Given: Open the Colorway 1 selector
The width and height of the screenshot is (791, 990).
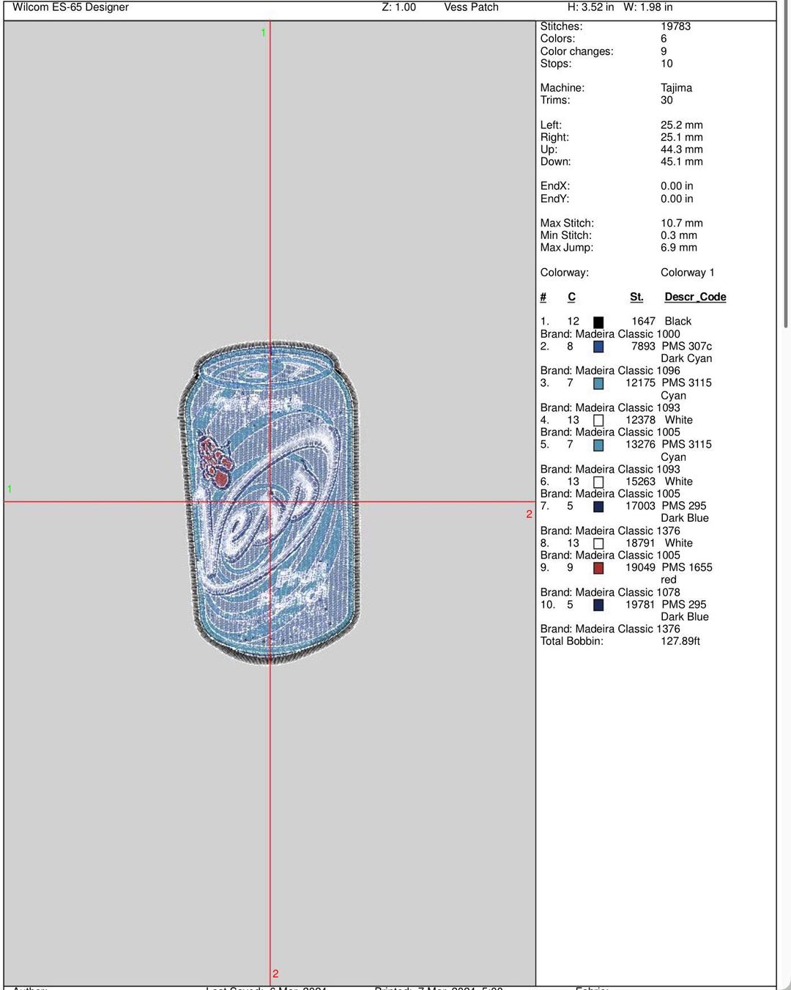Looking at the screenshot, I should pos(686,272).
